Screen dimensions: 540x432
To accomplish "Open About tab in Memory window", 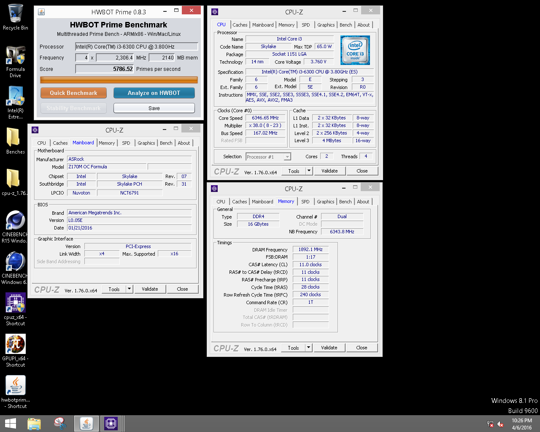I will tap(363, 202).
